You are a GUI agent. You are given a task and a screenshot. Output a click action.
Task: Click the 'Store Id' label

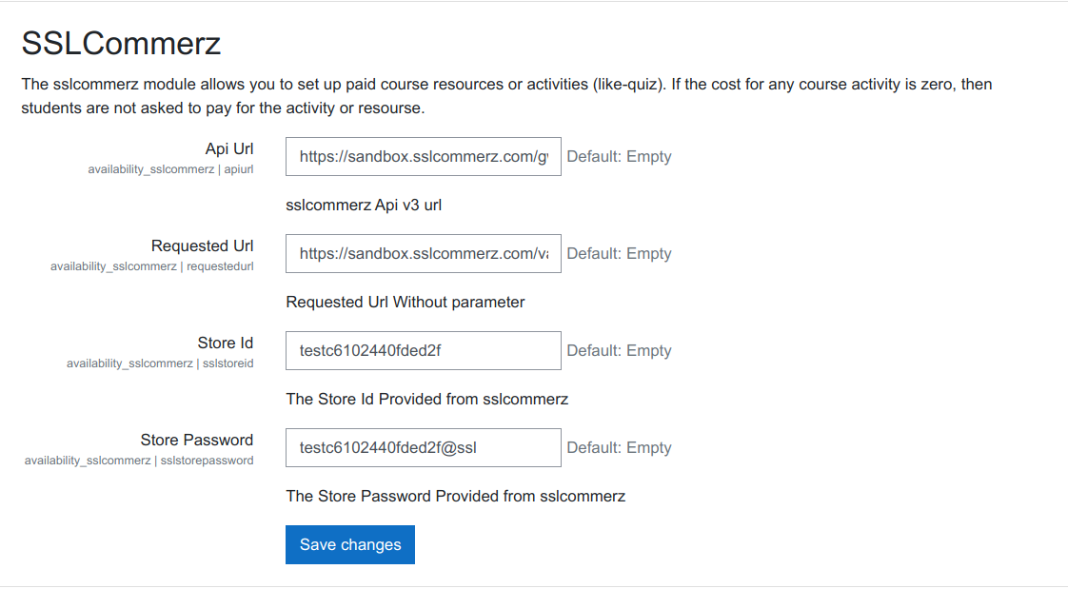pos(226,344)
